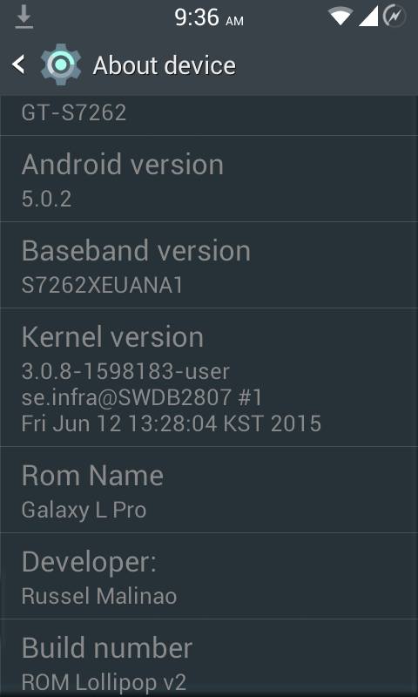This screenshot has height=697, width=418.
Task: Select the Developer entry
Action: click(x=209, y=576)
